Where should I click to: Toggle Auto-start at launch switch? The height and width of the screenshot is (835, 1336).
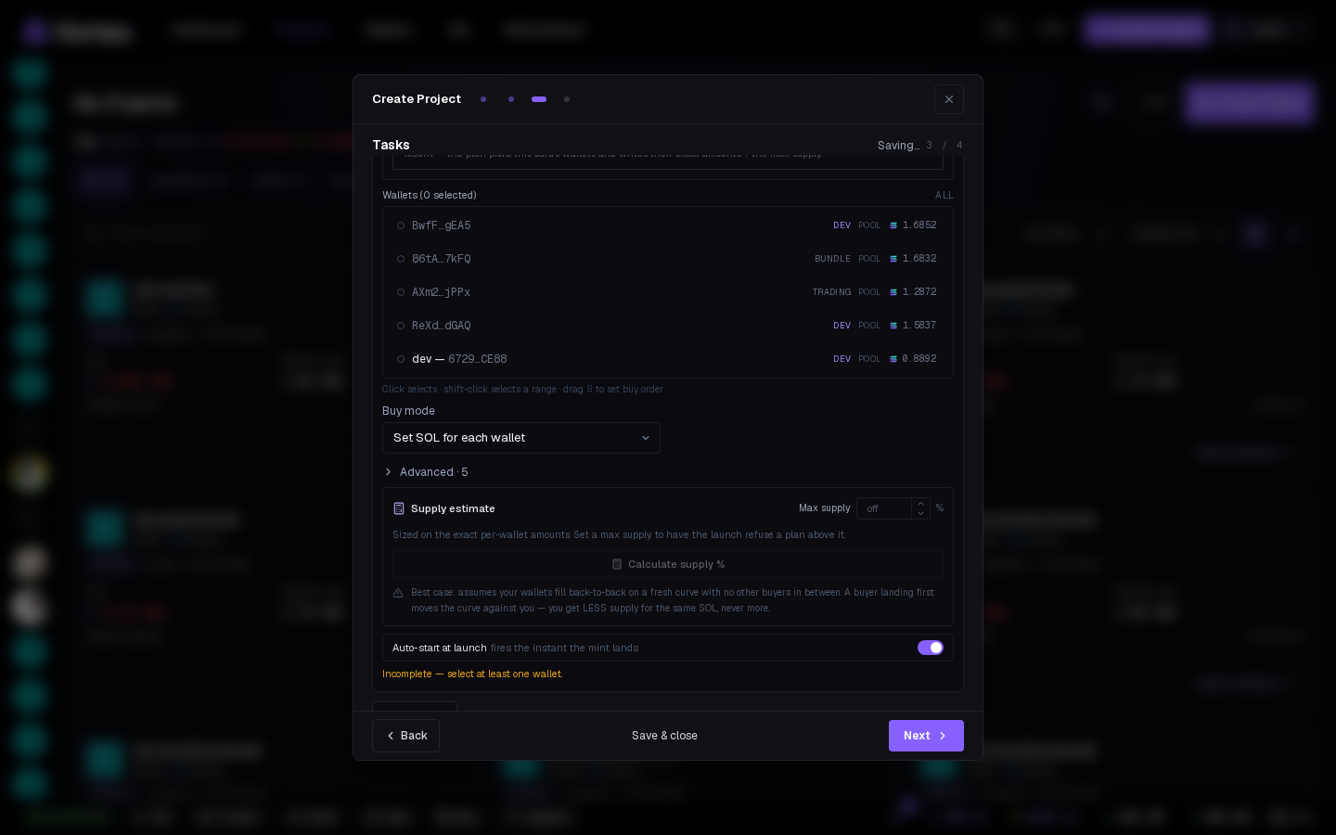931,648
